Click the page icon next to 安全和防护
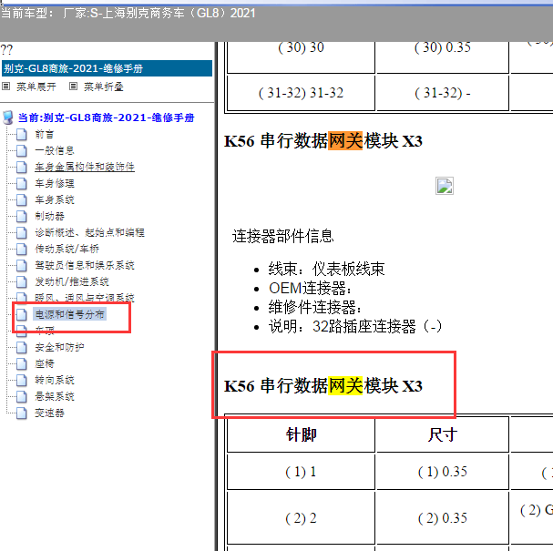553x551 pixels. tap(22, 347)
